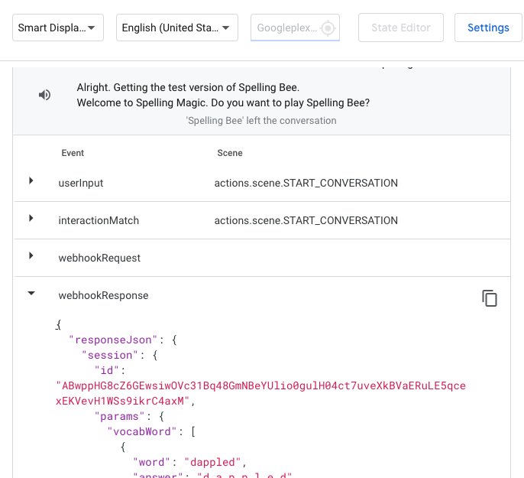
Task: Select the webhookResponse row label
Action: pyautogui.click(x=103, y=295)
